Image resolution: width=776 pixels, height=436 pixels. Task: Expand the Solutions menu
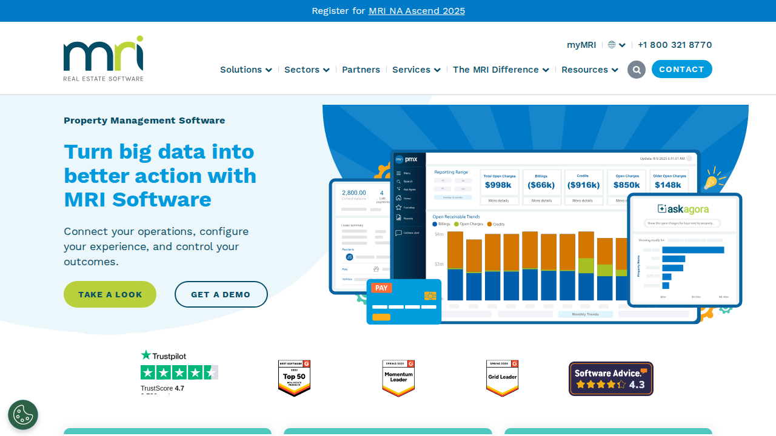point(246,70)
